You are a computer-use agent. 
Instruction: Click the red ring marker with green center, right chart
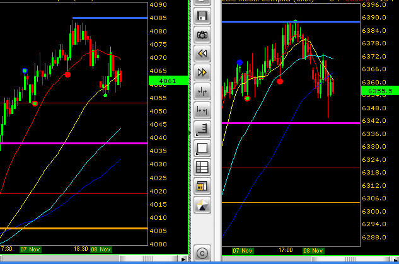pos(247,98)
